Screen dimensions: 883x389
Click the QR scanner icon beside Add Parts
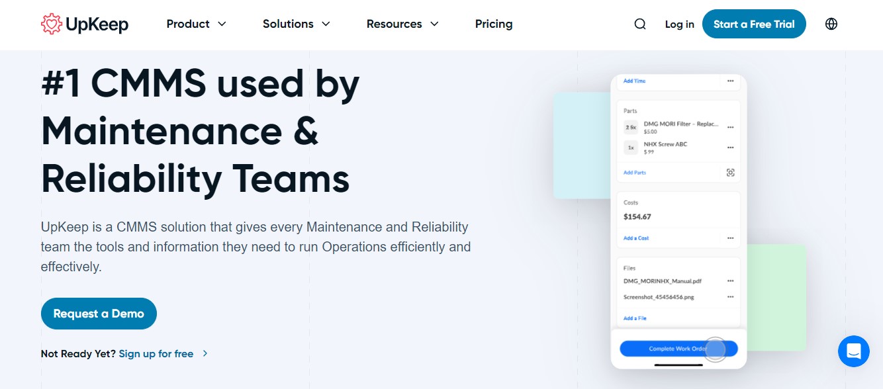[730, 172]
